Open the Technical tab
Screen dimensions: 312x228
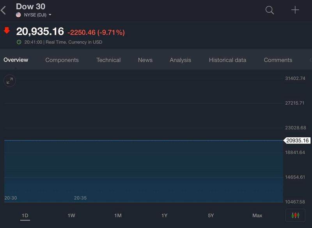click(x=108, y=60)
